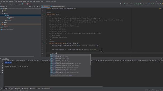Click the select opened file target icon

(x=30, y=6)
